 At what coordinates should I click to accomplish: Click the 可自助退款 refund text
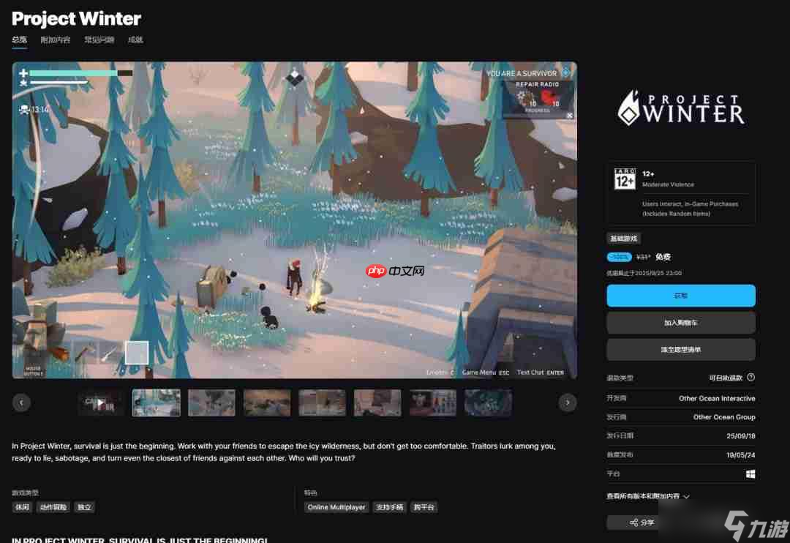tap(726, 378)
